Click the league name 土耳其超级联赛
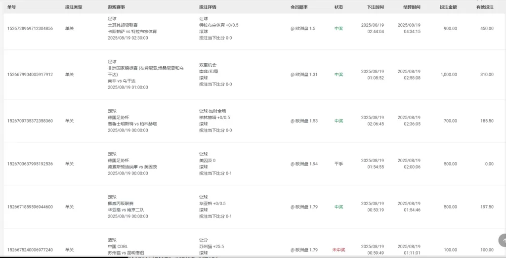The height and width of the screenshot is (258, 506). coord(123,25)
